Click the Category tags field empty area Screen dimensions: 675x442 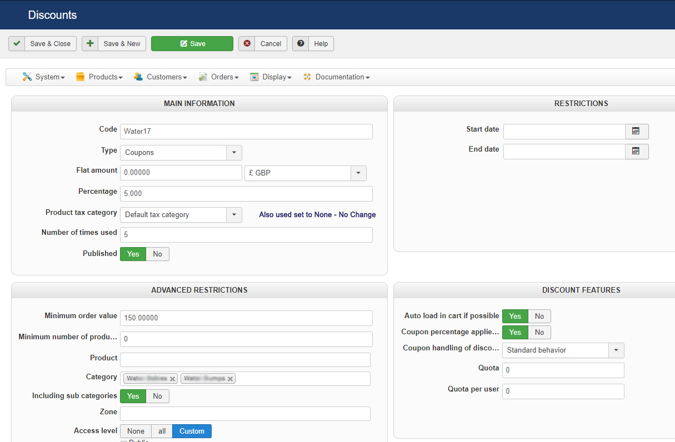tap(303, 379)
